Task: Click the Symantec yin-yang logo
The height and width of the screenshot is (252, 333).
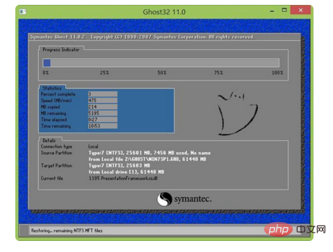Action: (164, 199)
